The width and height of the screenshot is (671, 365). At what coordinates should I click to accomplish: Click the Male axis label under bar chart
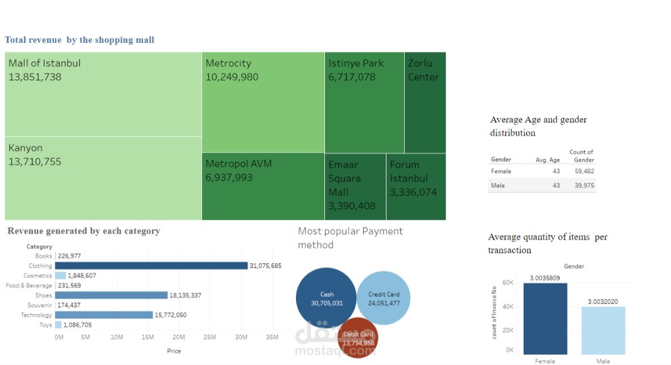click(x=603, y=361)
